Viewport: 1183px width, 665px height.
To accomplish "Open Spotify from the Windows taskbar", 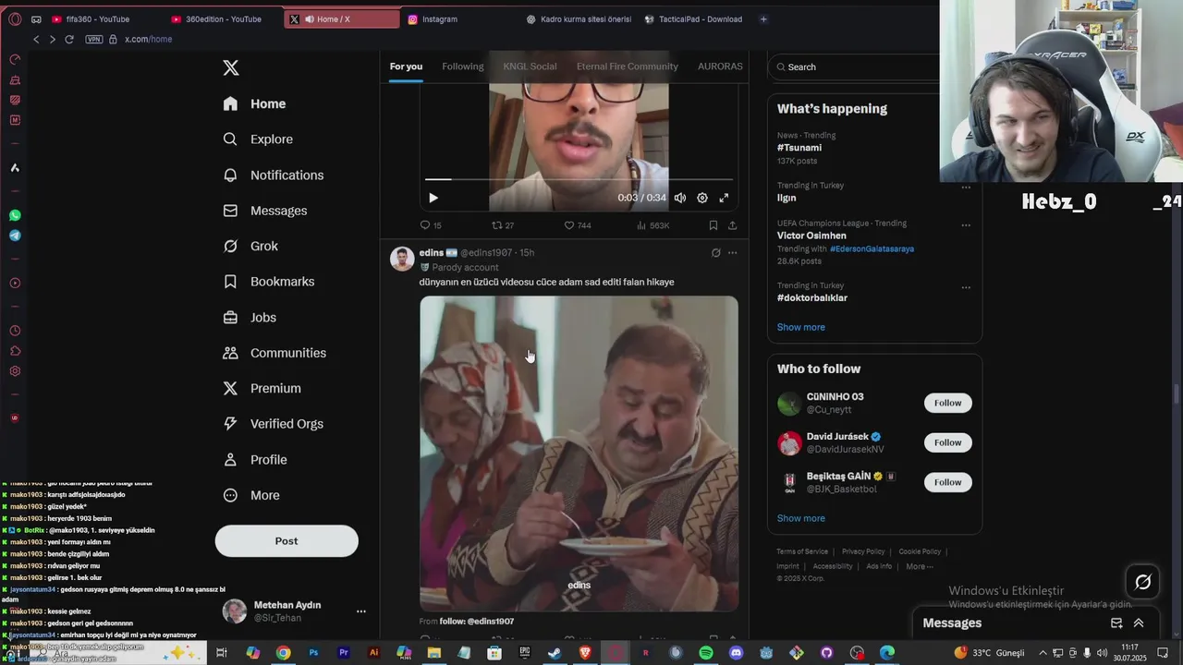I will click(x=705, y=653).
